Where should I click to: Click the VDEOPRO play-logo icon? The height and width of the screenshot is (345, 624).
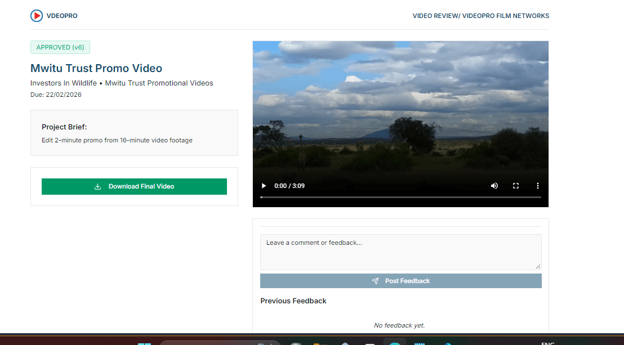click(x=37, y=16)
